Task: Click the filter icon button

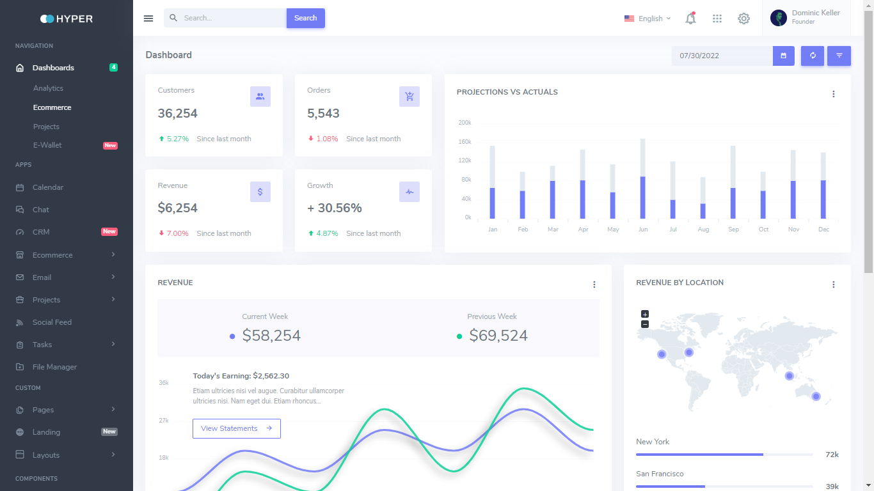Action: click(839, 56)
